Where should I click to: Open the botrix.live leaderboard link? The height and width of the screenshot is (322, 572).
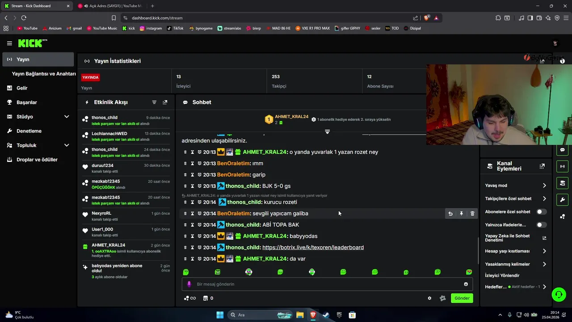click(313, 247)
